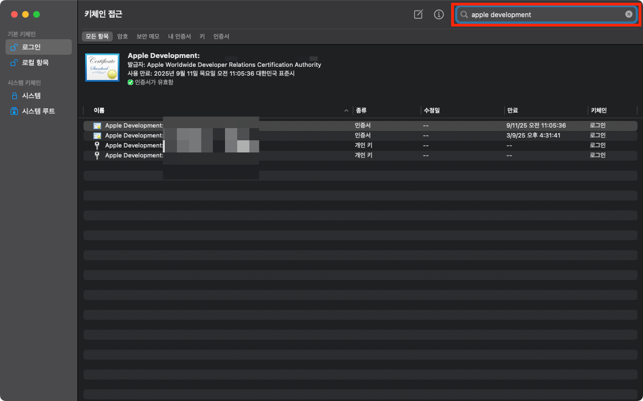This screenshot has height=401, width=643.
Task: Click the 인증서가 유효함 status text
Action: coord(154,82)
